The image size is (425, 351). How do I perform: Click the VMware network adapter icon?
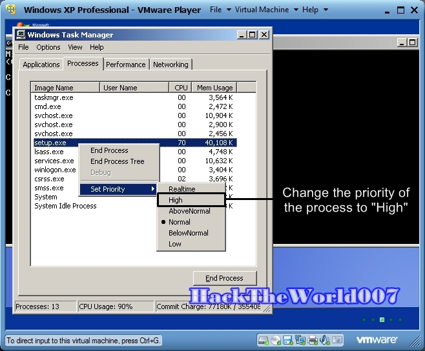(x=300, y=340)
